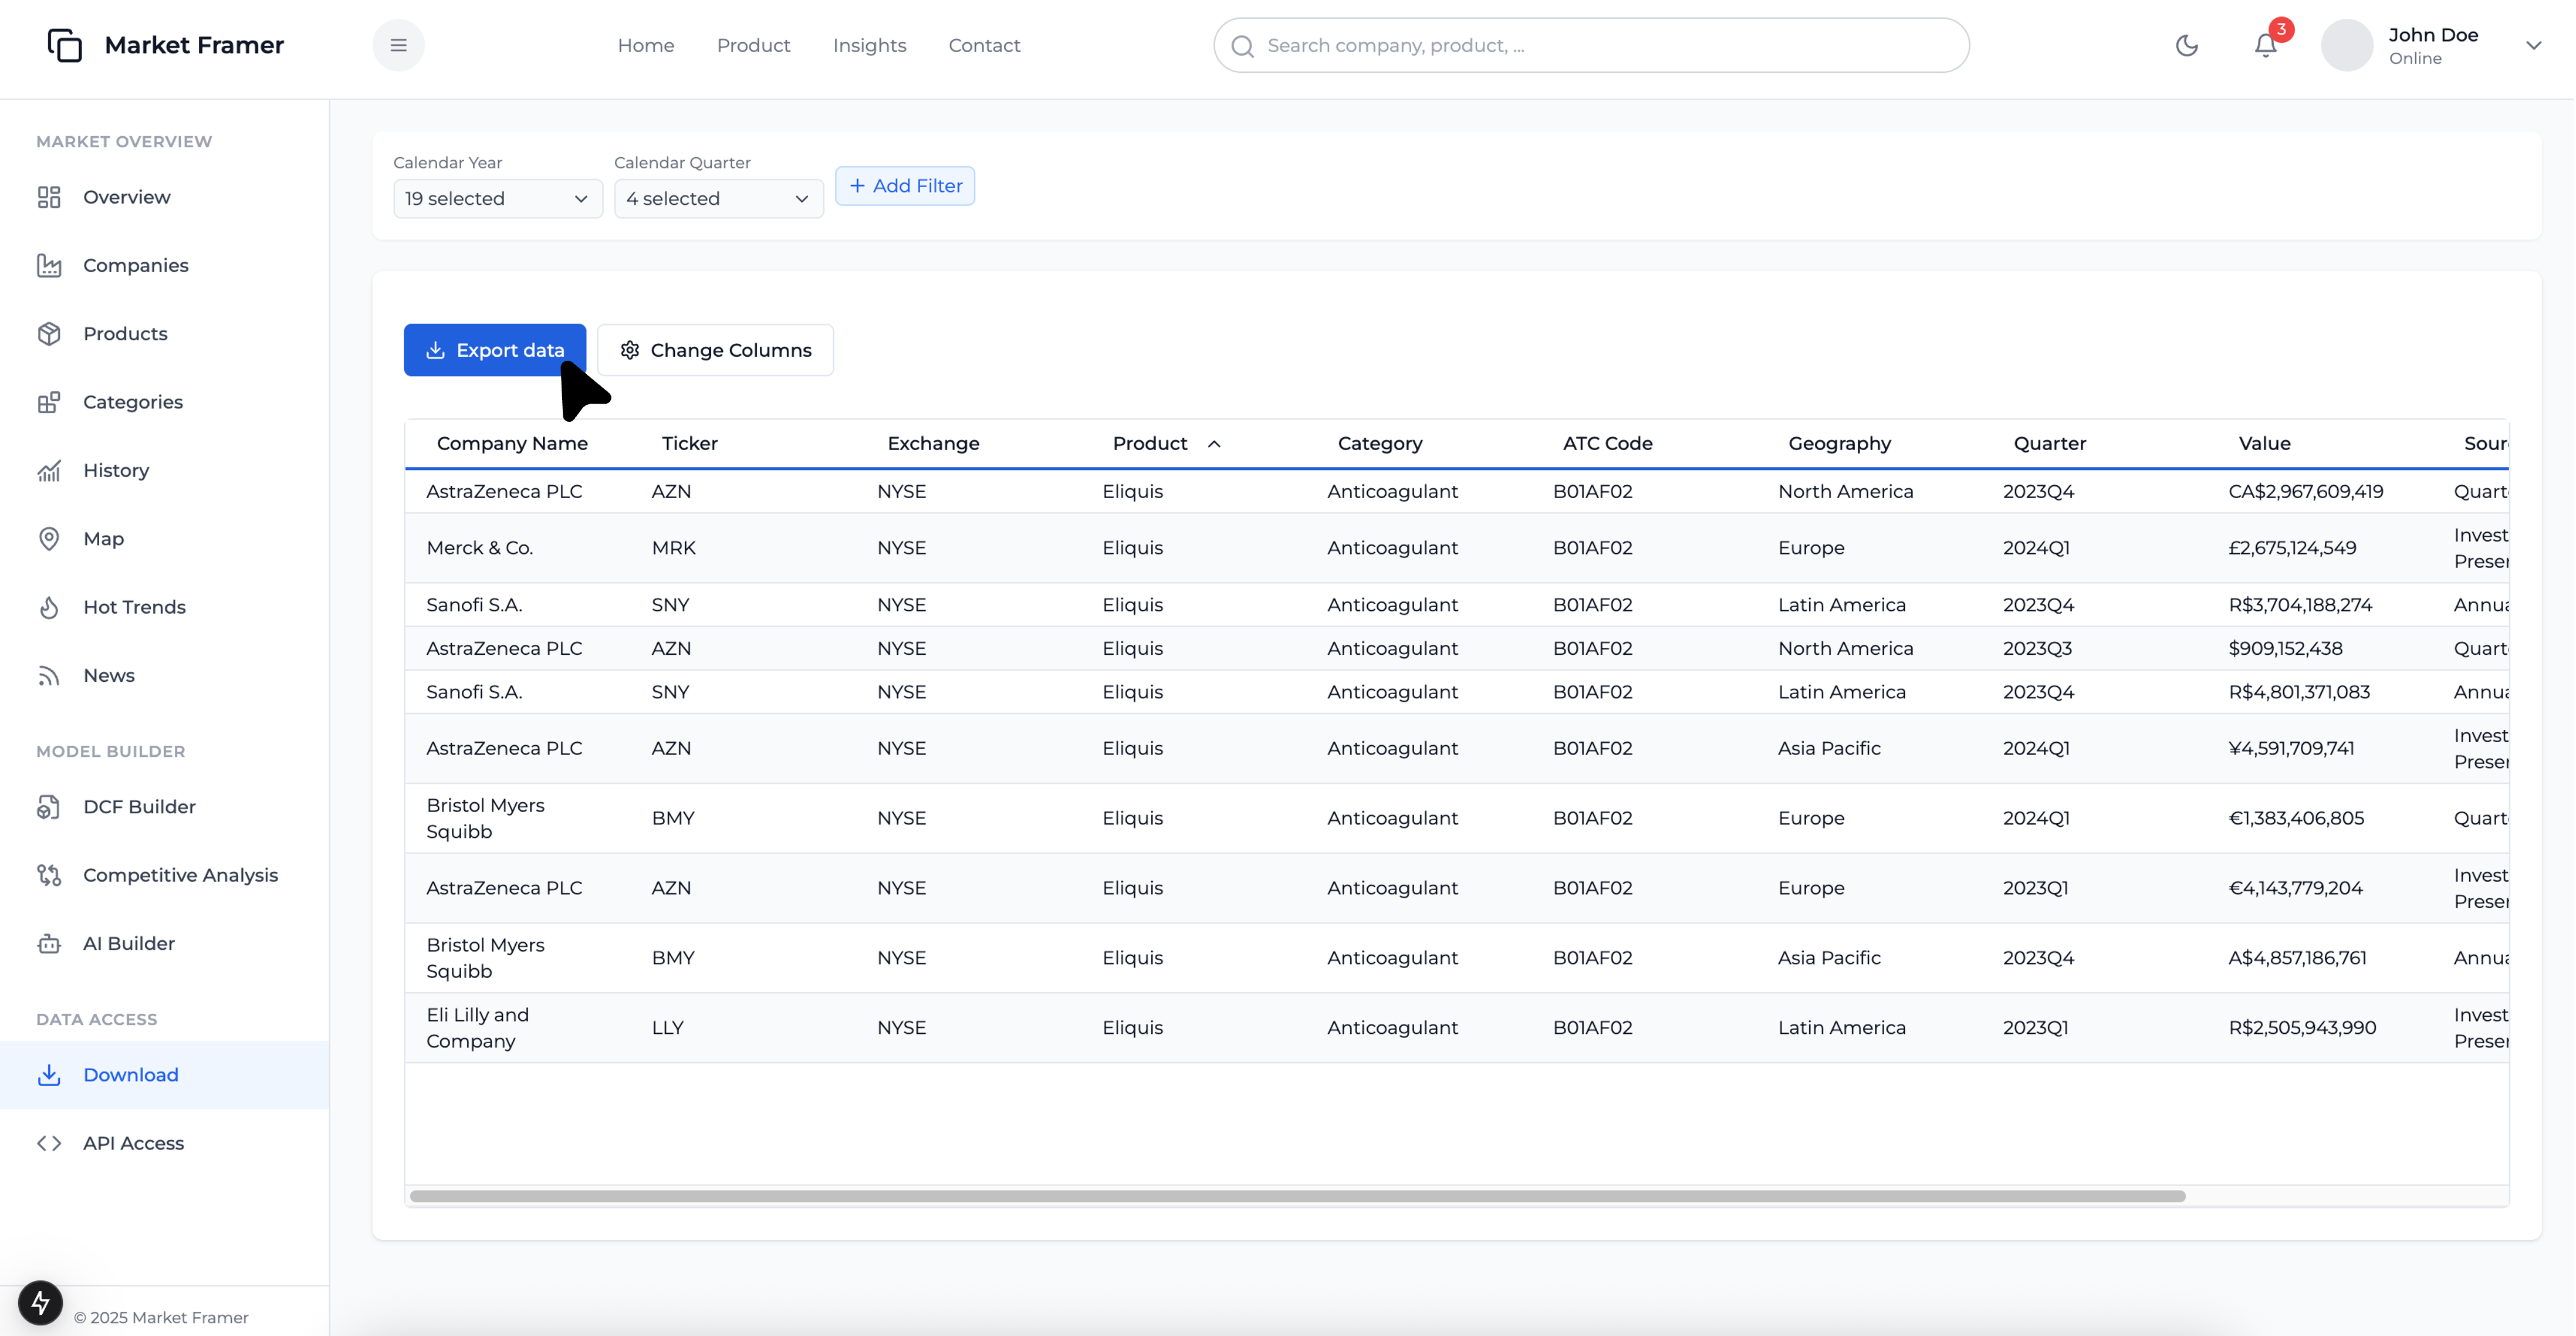
Task: Click the search magnifier icon
Action: [x=1242, y=46]
